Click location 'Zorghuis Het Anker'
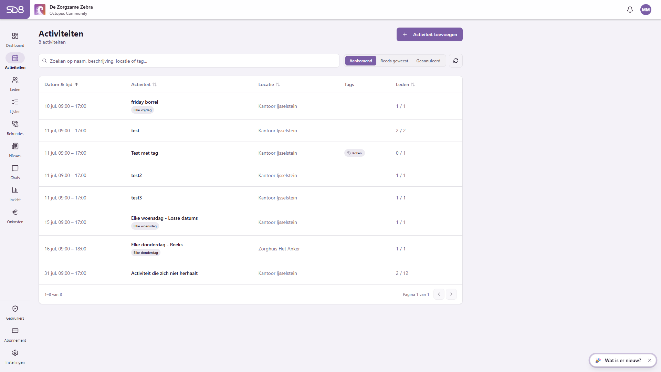This screenshot has width=661, height=372. [x=279, y=249]
